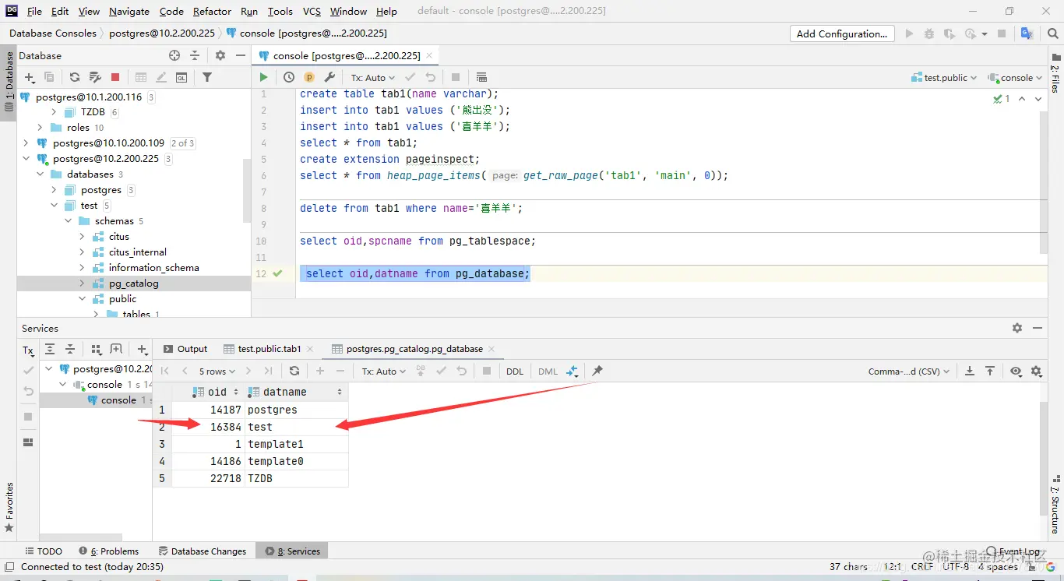
Task: Select the cell containing template0
Action: (x=296, y=461)
